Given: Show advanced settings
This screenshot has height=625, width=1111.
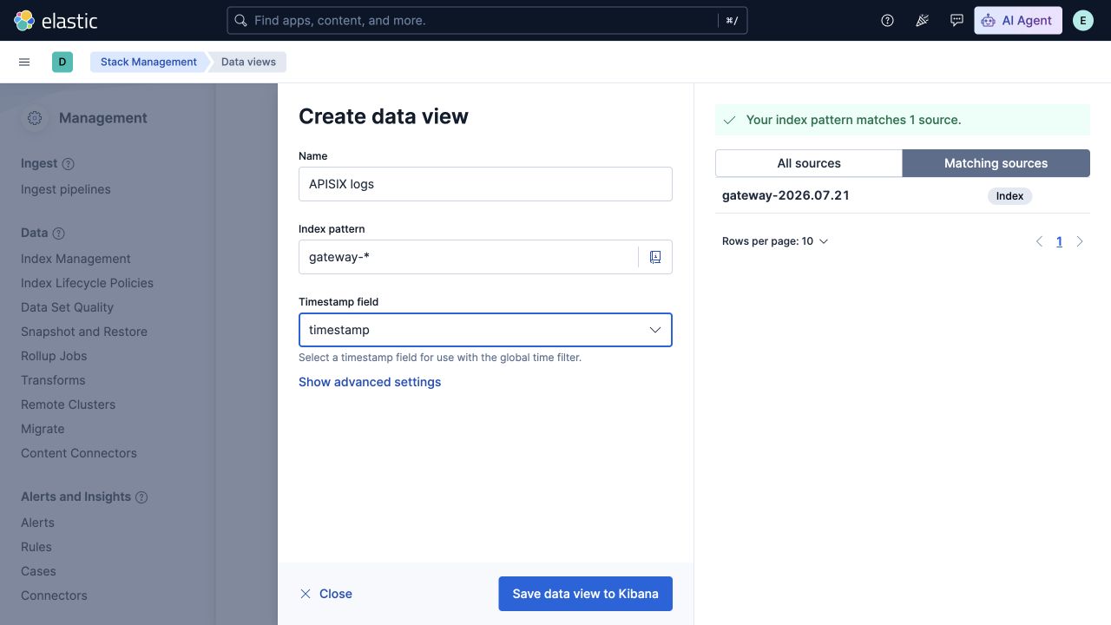Looking at the screenshot, I should 370,382.
